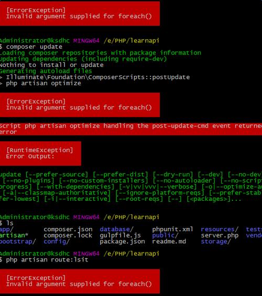This screenshot has width=262, height=296.
Task: Click the 'php artisan route:lsit' command
Action: tap(47, 260)
